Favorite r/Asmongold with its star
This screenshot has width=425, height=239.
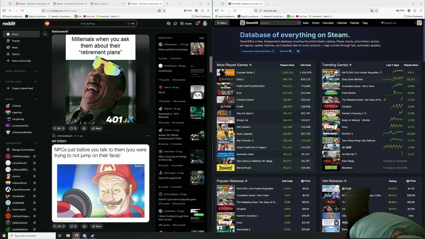35,209
